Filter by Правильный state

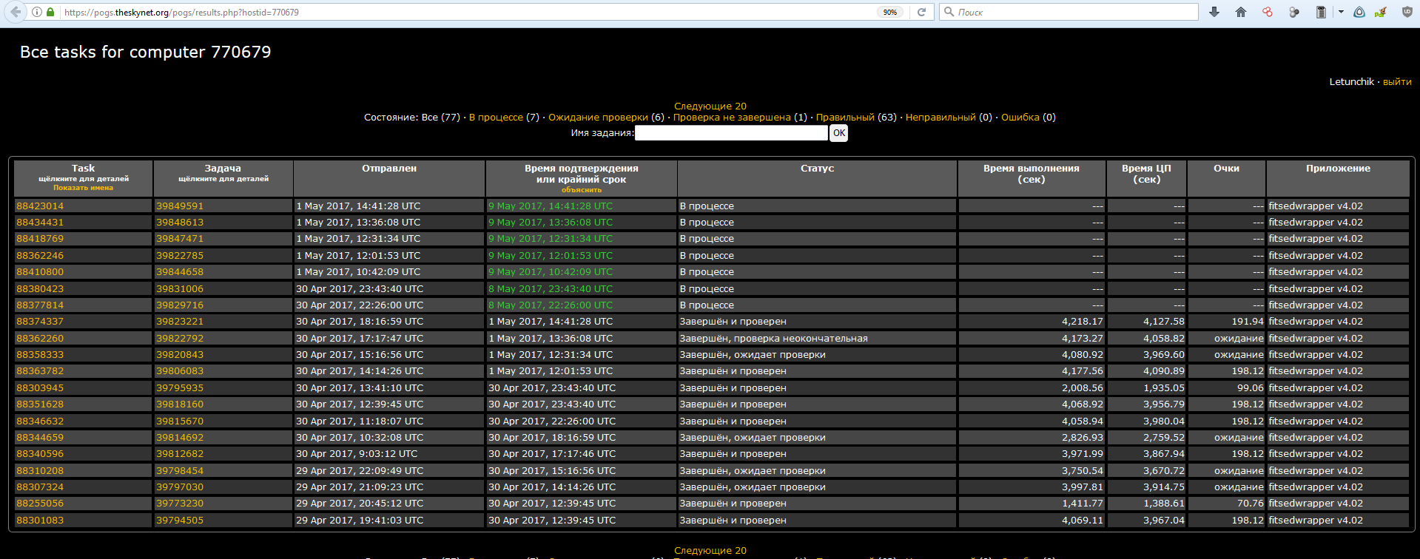click(845, 117)
